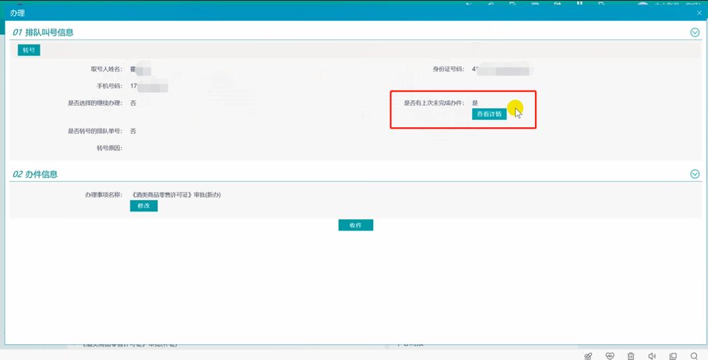
Task: Click the 取号人姓名 value
Action: [140, 69]
